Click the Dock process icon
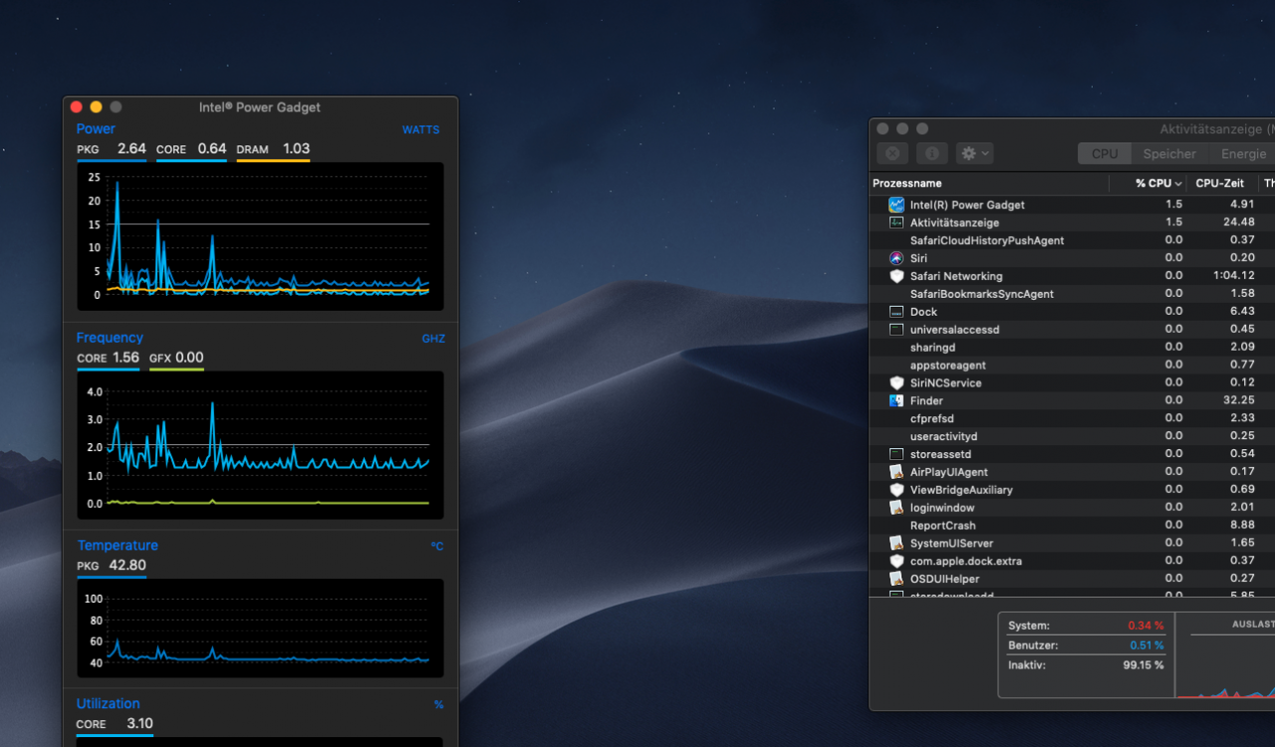The height and width of the screenshot is (747, 1275). click(896, 312)
